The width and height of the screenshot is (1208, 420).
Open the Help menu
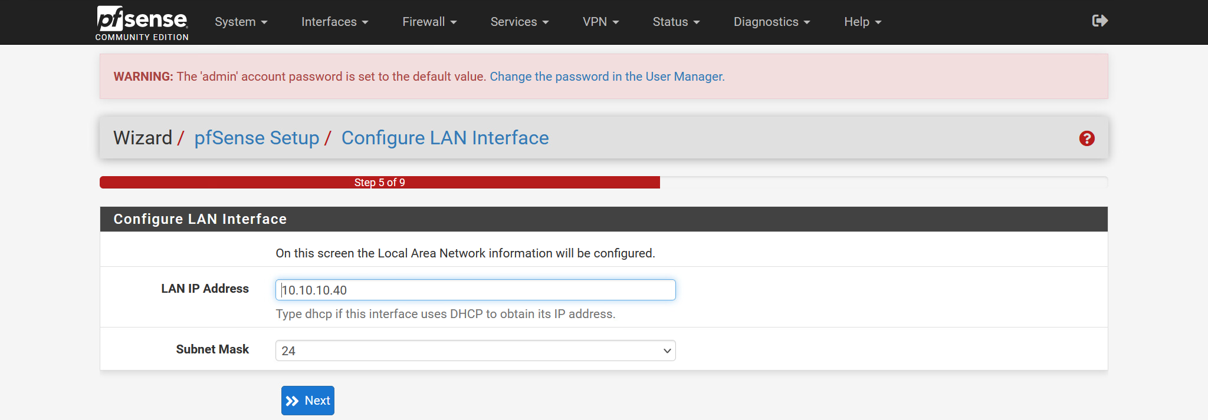[862, 22]
